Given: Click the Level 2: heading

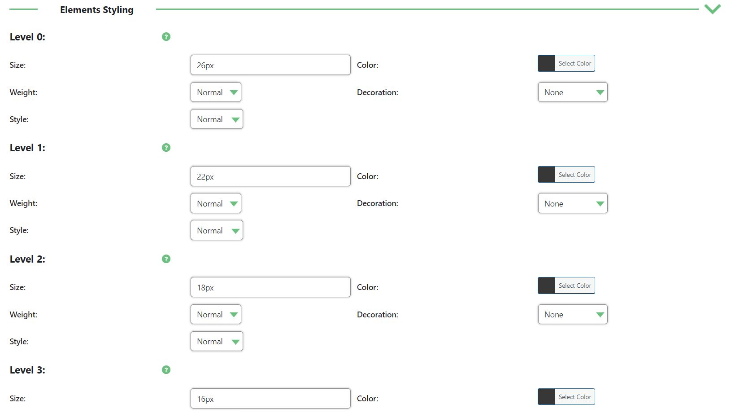Looking at the screenshot, I should coord(27,259).
